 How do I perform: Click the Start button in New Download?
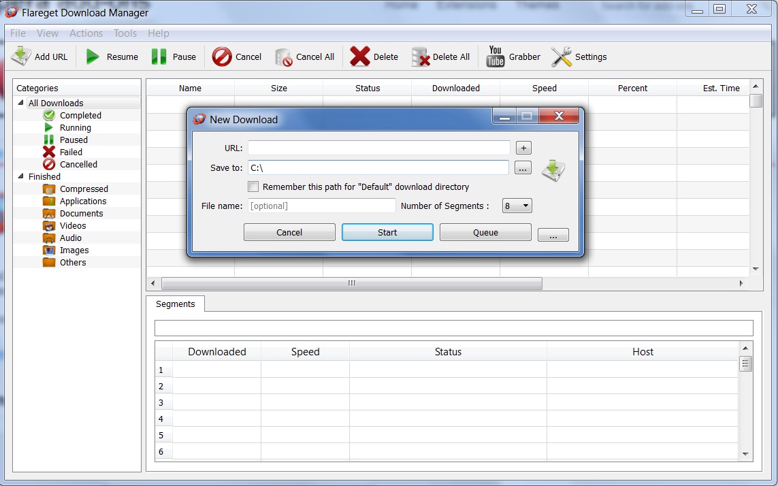click(387, 232)
